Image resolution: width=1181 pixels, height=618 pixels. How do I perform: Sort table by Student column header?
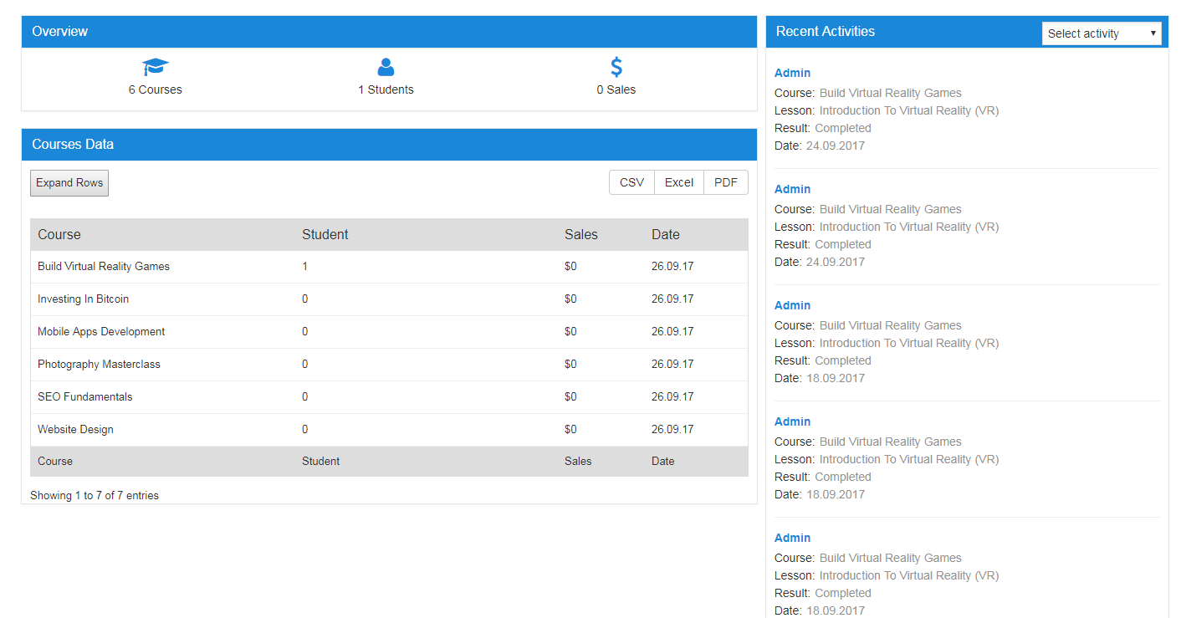click(325, 234)
